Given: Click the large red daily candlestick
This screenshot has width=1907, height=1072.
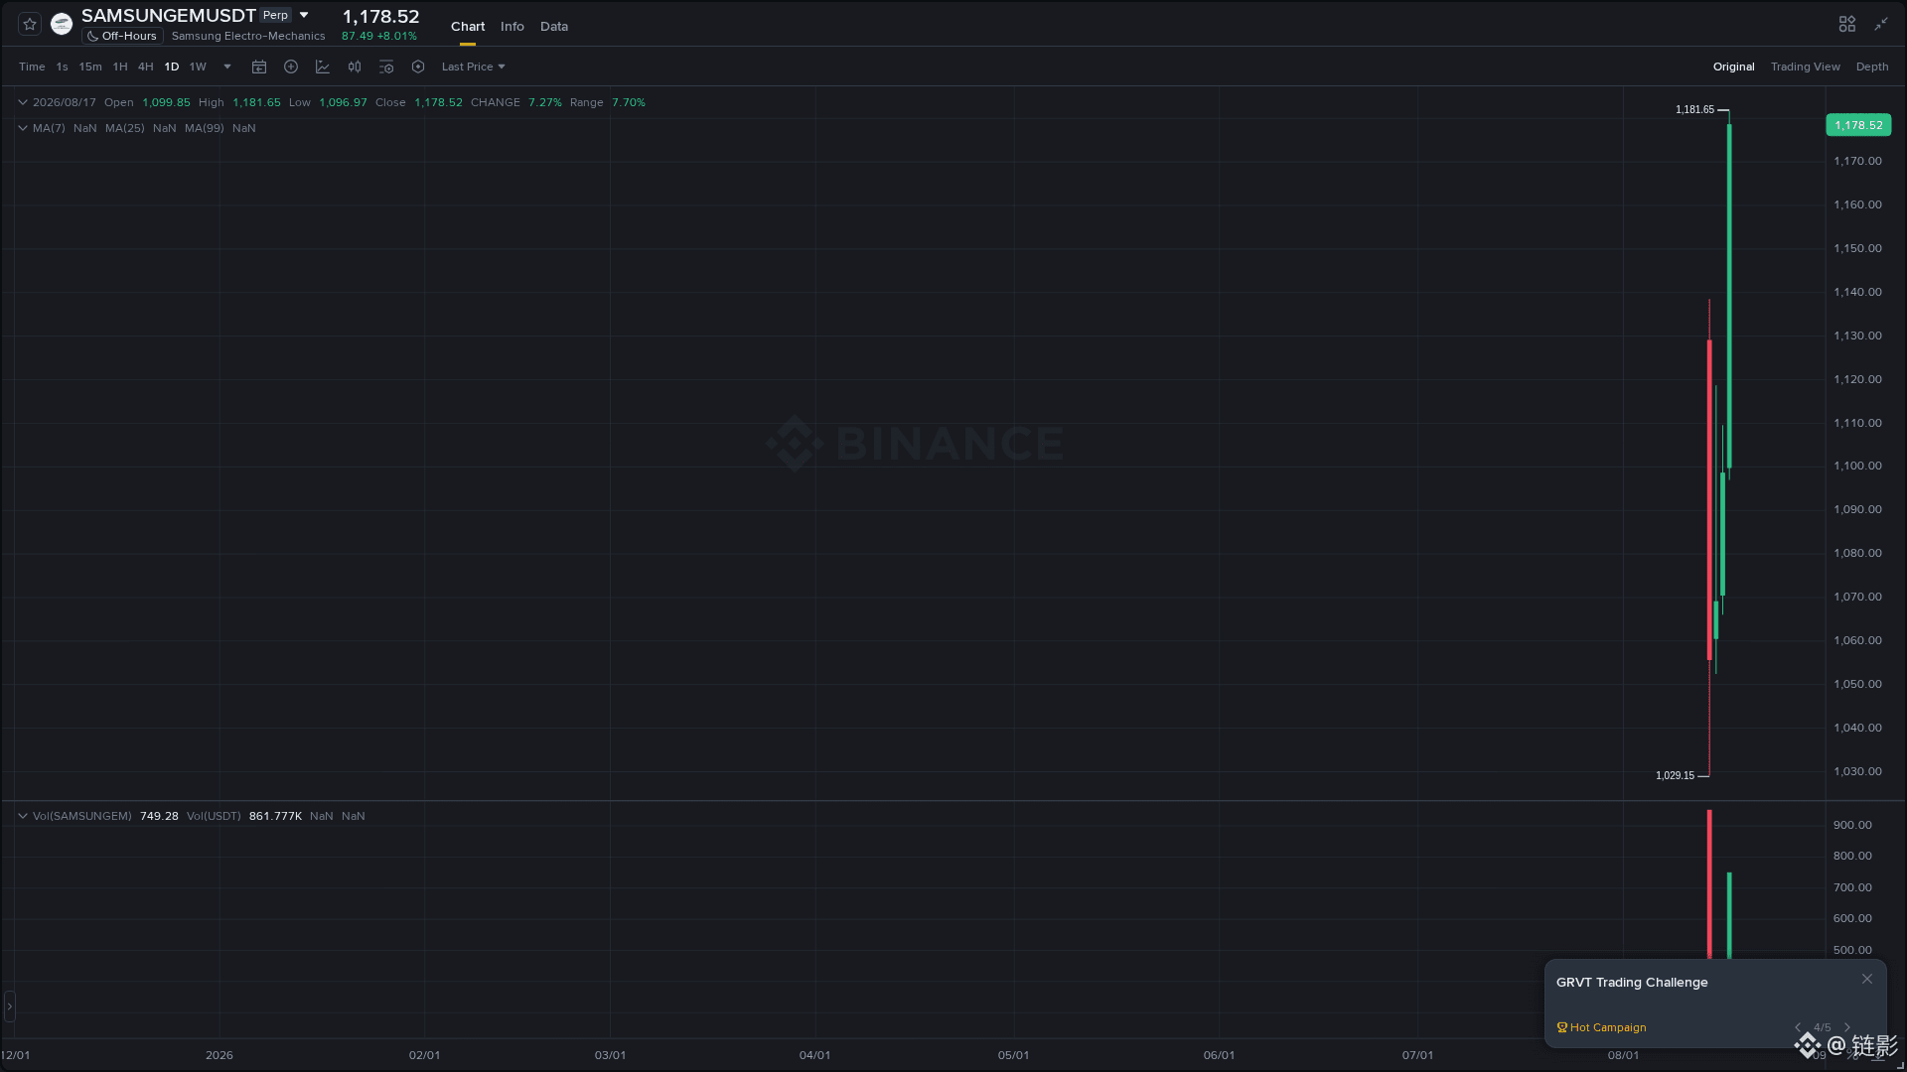Looking at the screenshot, I should click(x=1709, y=500).
